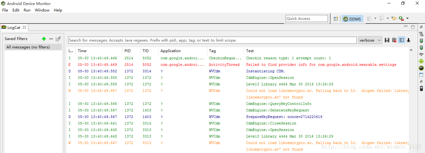Focus the logcat message search field
The width and height of the screenshot is (425, 153).
pyautogui.click(x=212, y=40)
